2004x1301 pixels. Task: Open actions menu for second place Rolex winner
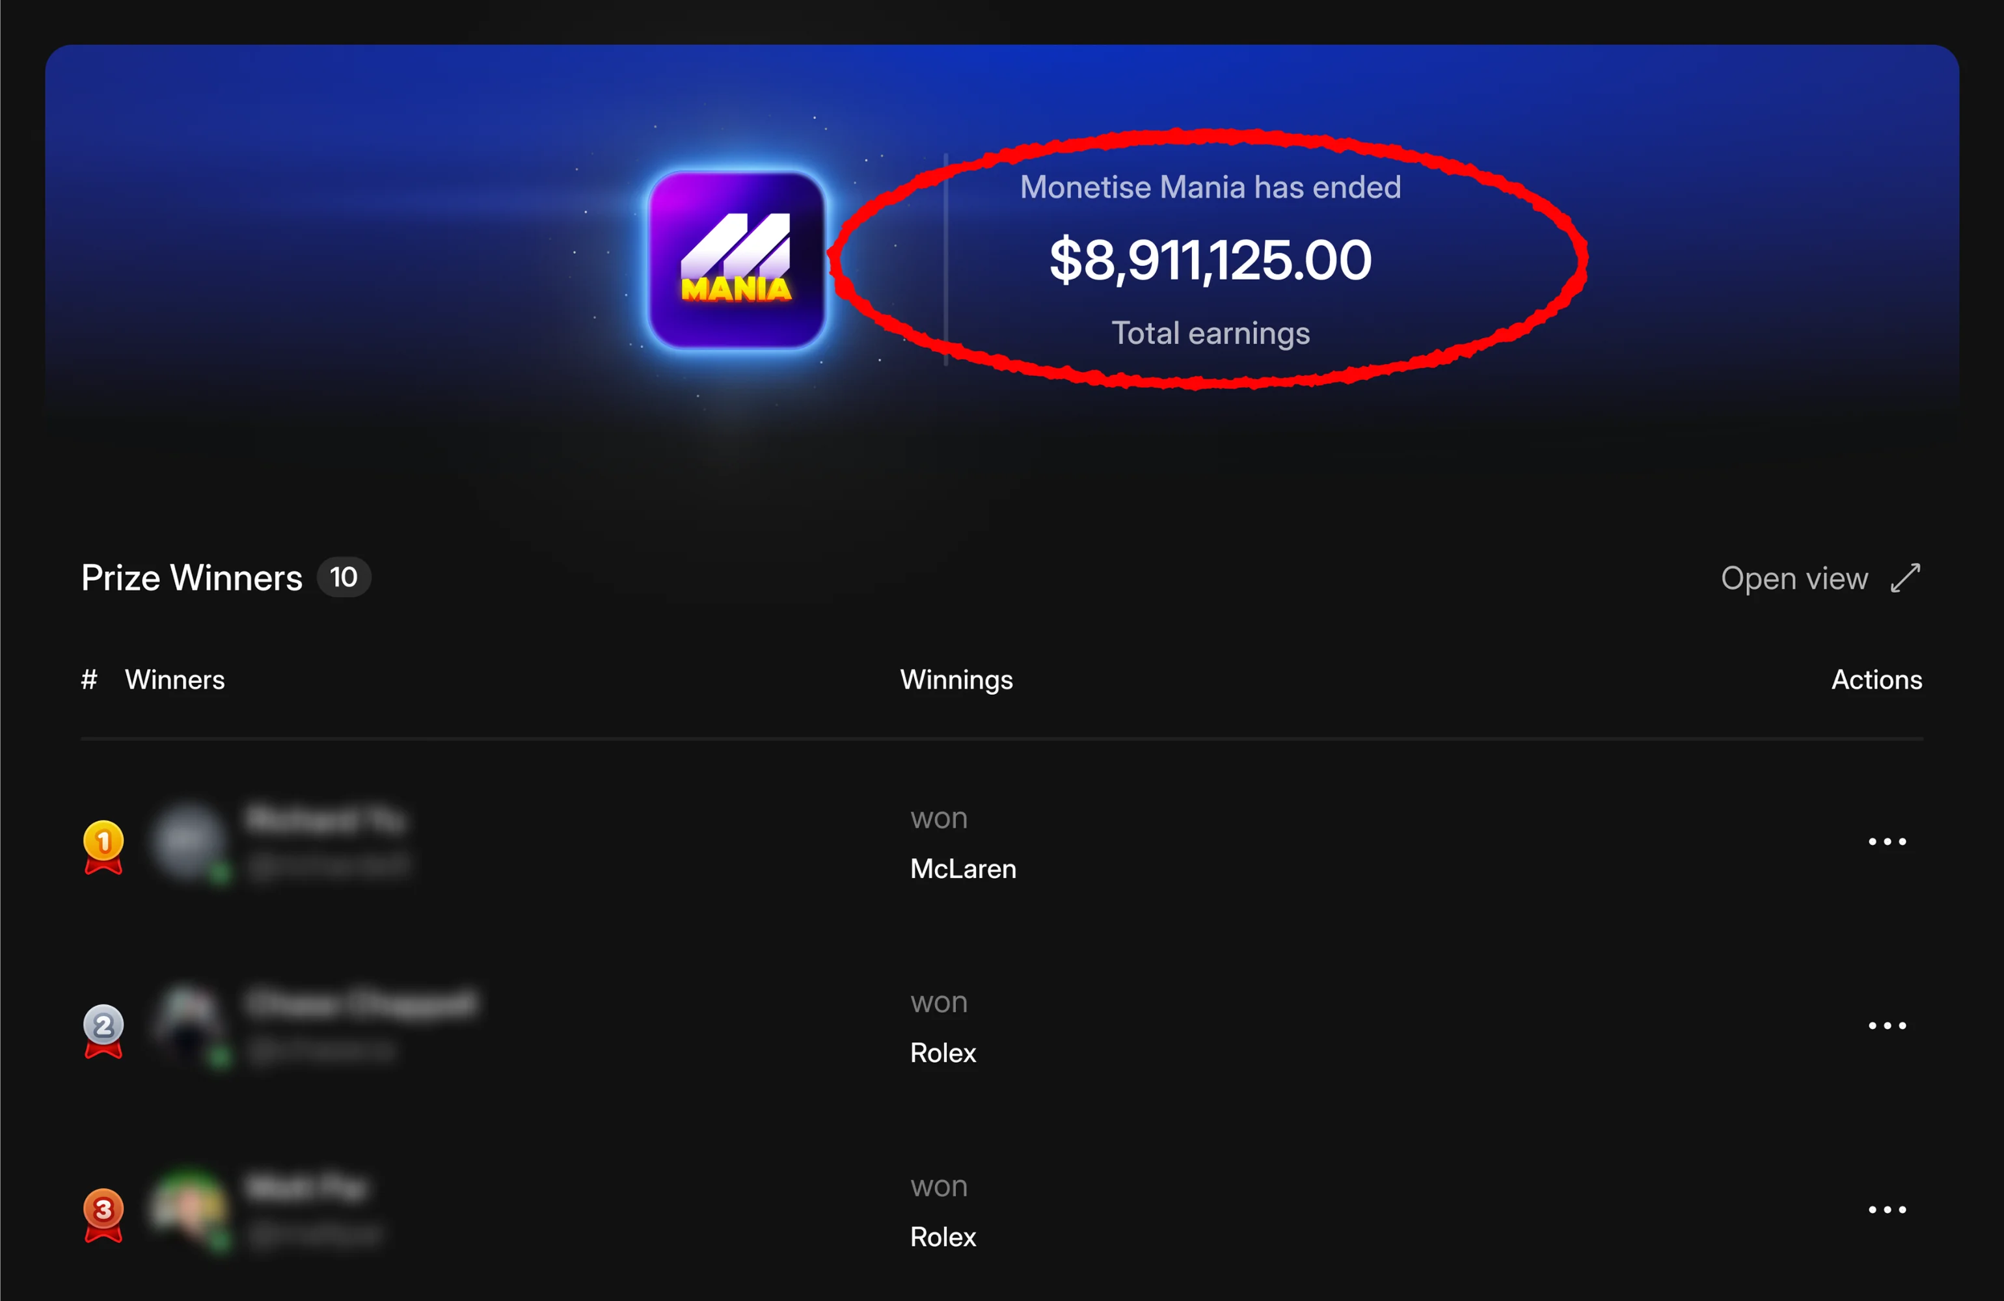(x=1887, y=1026)
